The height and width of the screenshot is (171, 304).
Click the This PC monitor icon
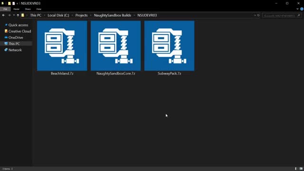pos(6,44)
